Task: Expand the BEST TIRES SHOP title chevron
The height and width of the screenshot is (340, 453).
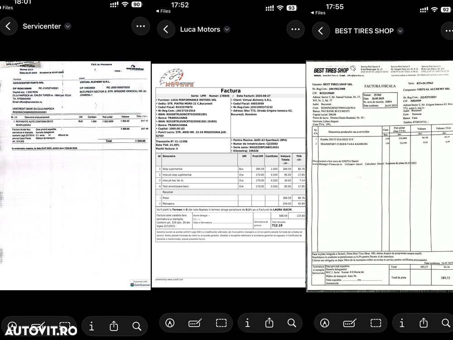Action: tap(400, 31)
